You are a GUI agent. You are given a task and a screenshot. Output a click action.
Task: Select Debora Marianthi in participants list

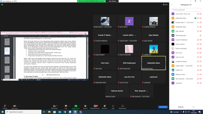tap(186, 48)
